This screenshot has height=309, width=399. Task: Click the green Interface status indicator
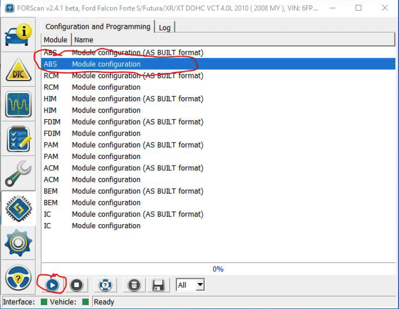(44, 302)
